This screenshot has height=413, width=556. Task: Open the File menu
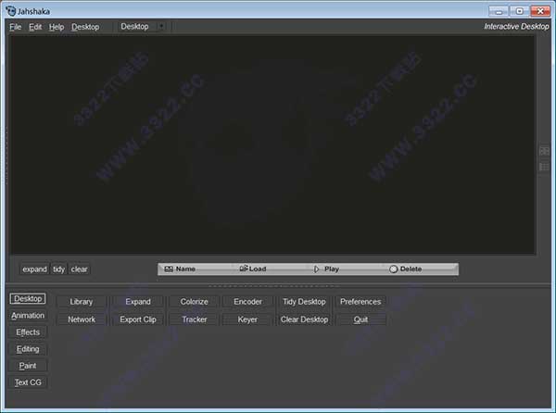15,27
